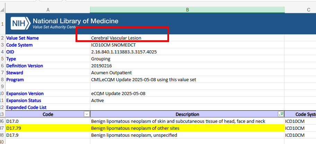Select the Cerebral Vascular Lesion cell
Image resolution: width=316 pixels, height=144 pixels.
pyautogui.click(x=116, y=38)
